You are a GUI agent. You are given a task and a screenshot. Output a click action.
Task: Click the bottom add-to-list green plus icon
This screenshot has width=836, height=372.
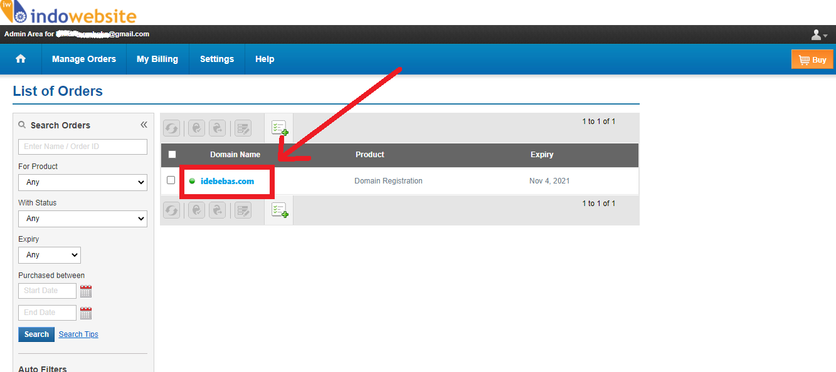pyautogui.click(x=279, y=210)
